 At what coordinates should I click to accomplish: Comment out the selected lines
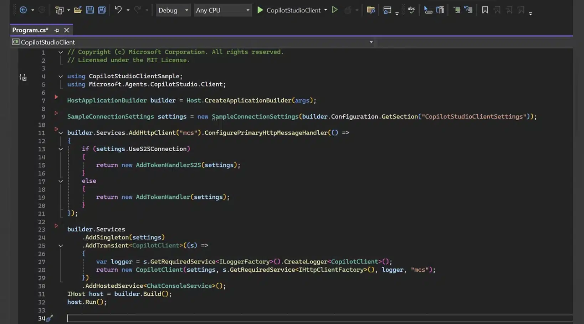[456, 10]
